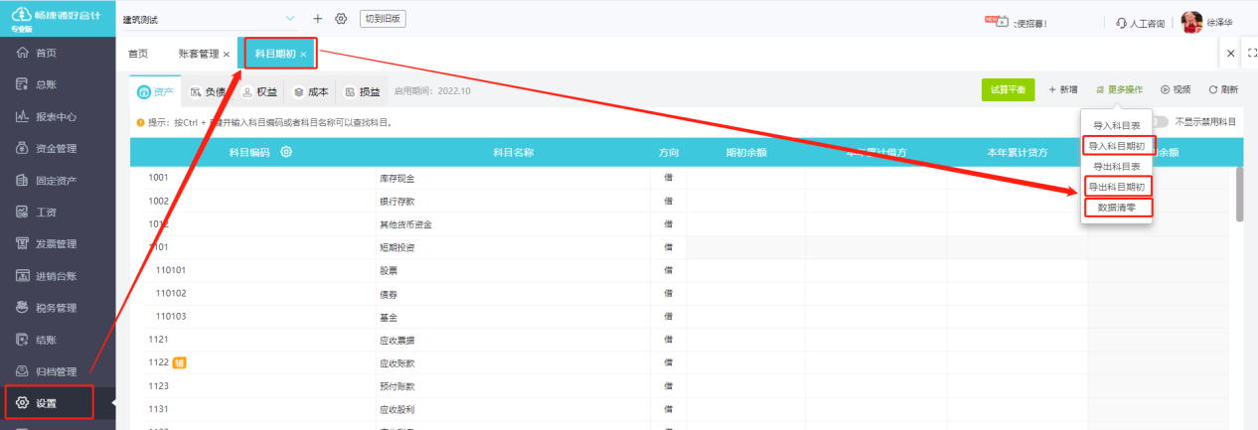Open 发票管理 sidebar module
Screen dimensions: 1258x430
tap(55, 243)
